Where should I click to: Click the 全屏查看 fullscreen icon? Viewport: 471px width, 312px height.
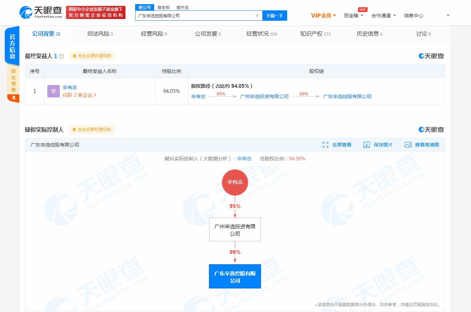point(325,145)
